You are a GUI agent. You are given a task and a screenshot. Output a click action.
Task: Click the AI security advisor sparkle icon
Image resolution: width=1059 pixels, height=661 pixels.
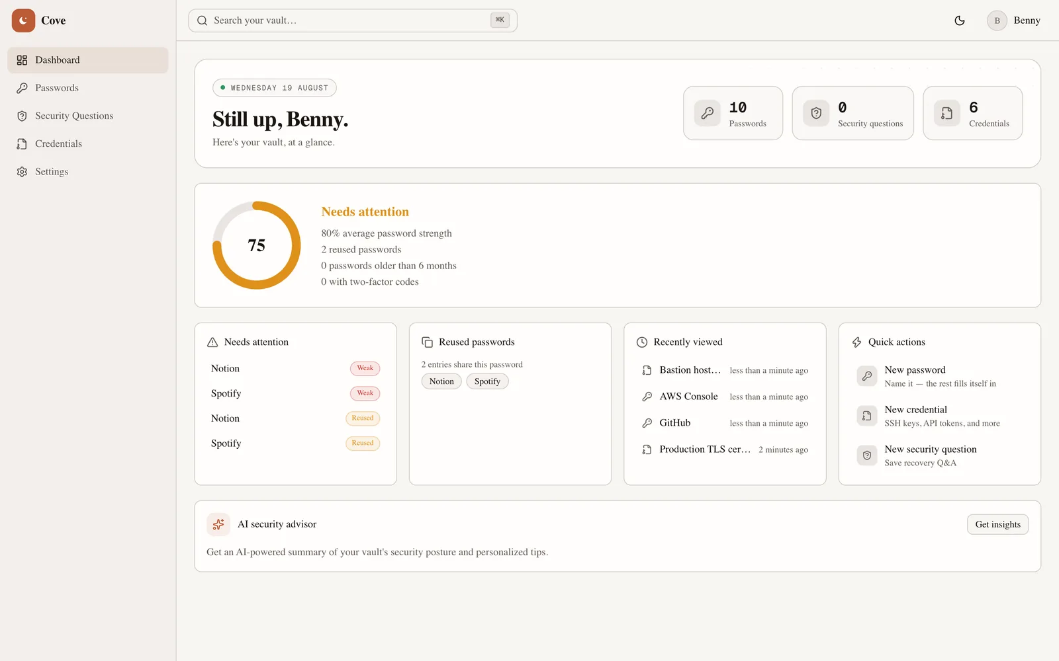pos(218,524)
